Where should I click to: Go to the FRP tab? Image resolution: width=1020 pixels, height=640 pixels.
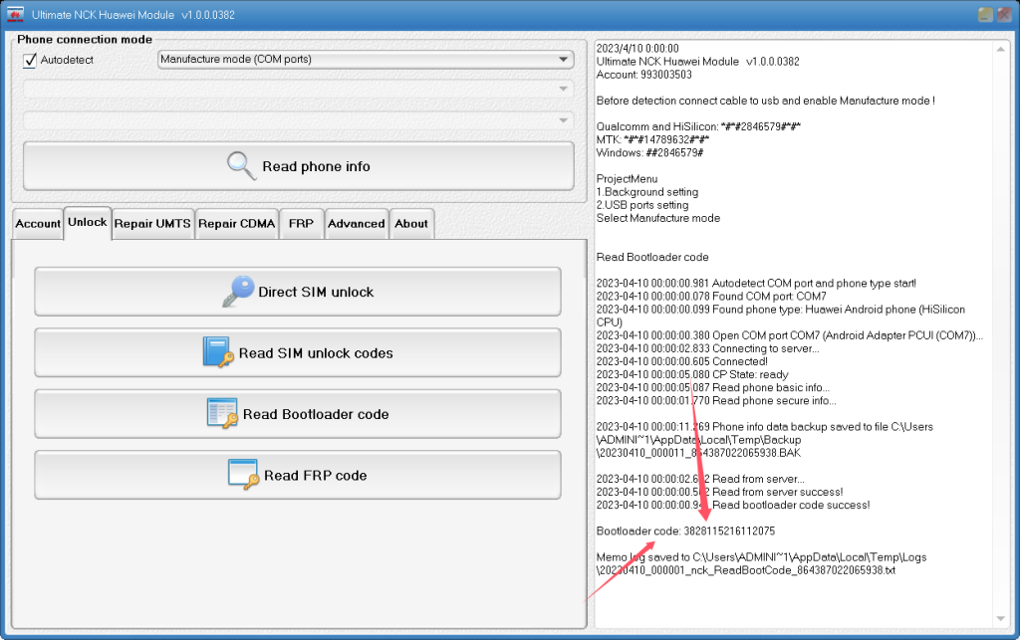(x=301, y=224)
